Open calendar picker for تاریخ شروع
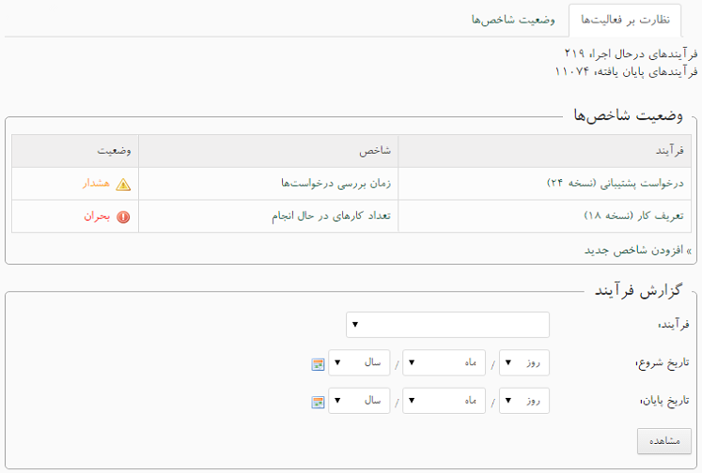The image size is (702, 473). (x=318, y=364)
